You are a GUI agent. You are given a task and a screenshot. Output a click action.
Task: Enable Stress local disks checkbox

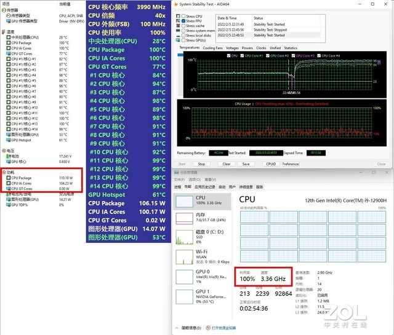click(183, 36)
